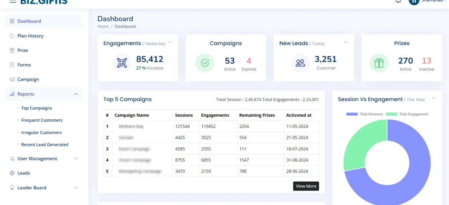
Task: Click the 4 Expired campaigns count
Action: pos(249,61)
